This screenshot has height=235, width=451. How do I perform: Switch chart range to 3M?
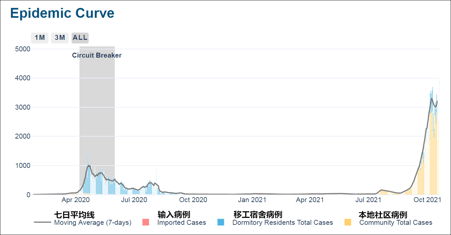tap(60, 38)
